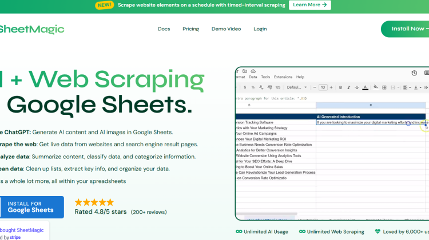Click the 'nces Your Digital Marketing ROI' cell
Screen dimensions: 429x240
pyautogui.click(x=276, y=139)
